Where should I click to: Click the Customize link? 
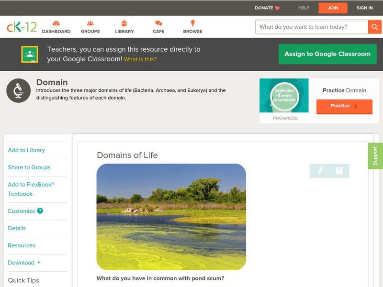(x=22, y=211)
